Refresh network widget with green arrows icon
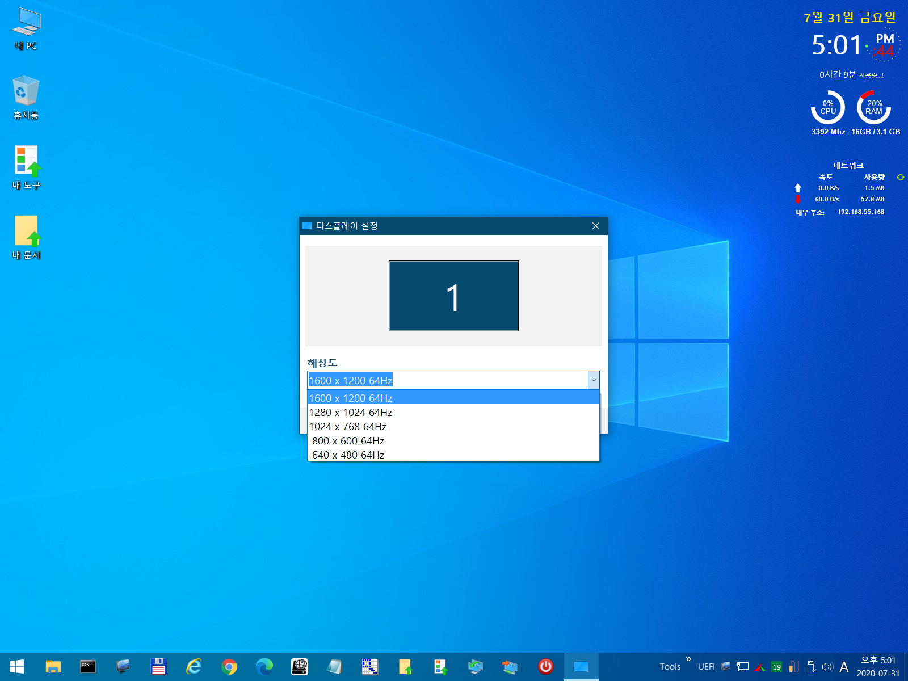908x681 pixels. pyautogui.click(x=900, y=178)
